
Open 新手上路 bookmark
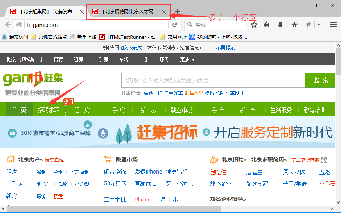pyautogui.click(x=83, y=37)
